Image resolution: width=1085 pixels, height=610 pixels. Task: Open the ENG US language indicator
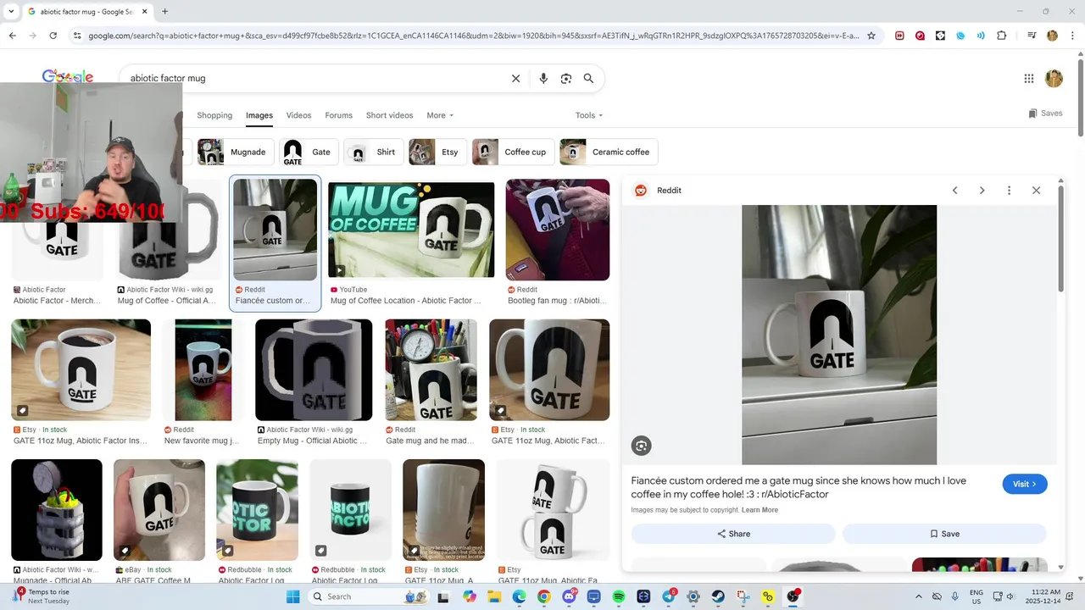tap(976, 596)
